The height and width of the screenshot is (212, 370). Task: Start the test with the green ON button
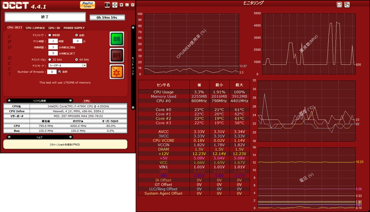tap(117, 39)
